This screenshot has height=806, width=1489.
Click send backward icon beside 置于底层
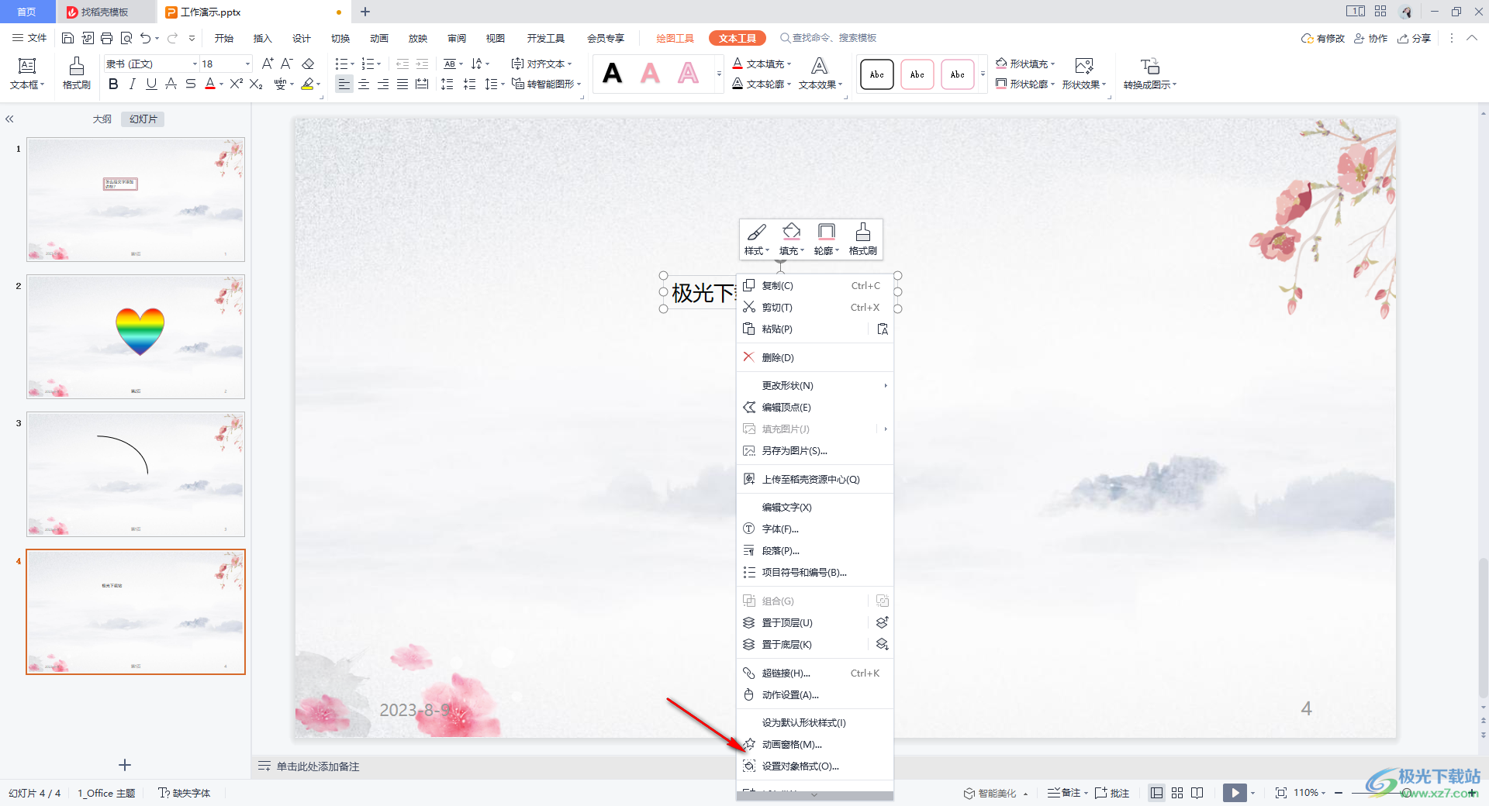[882, 644]
